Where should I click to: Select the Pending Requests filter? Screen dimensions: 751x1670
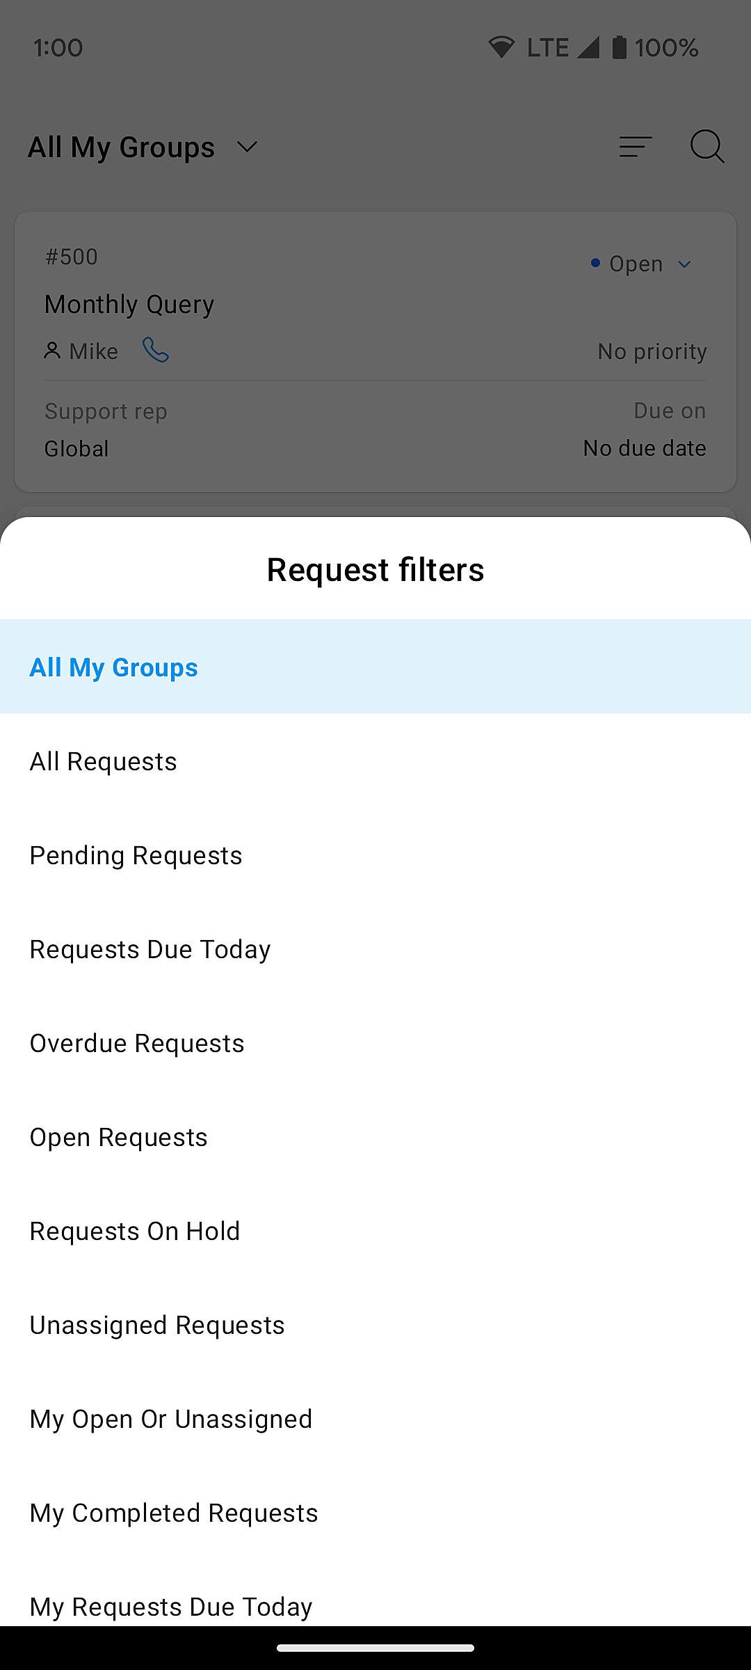coord(136,855)
